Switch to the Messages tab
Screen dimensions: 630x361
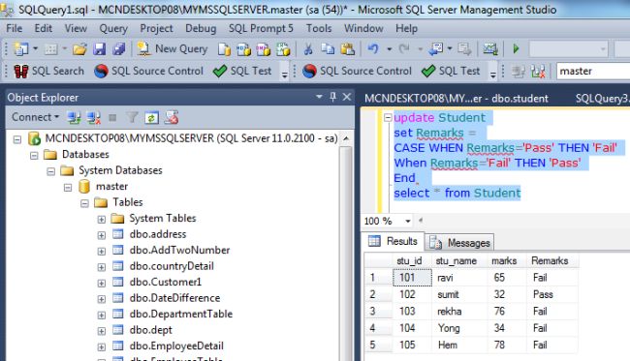[x=460, y=243]
